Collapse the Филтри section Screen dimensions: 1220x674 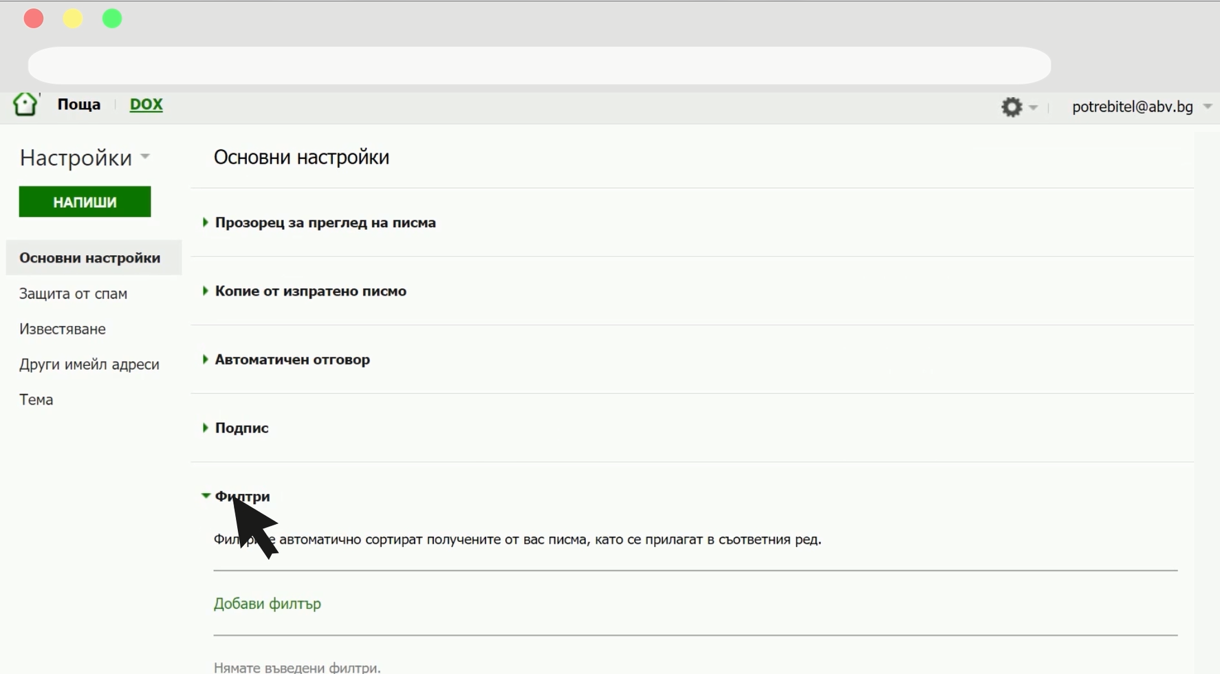point(237,497)
